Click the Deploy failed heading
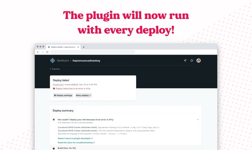The image size is (252, 150). coord(61,80)
